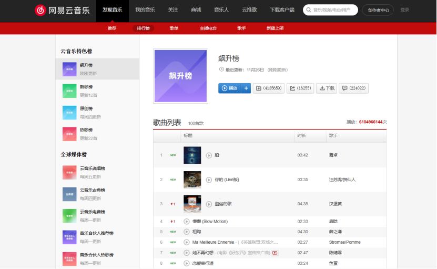Collect the chart via the 4135659 button

click(268, 88)
